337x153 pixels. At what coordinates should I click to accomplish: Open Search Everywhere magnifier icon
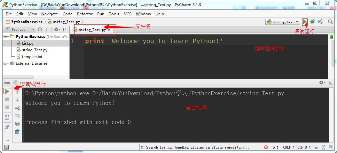click(x=330, y=22)
